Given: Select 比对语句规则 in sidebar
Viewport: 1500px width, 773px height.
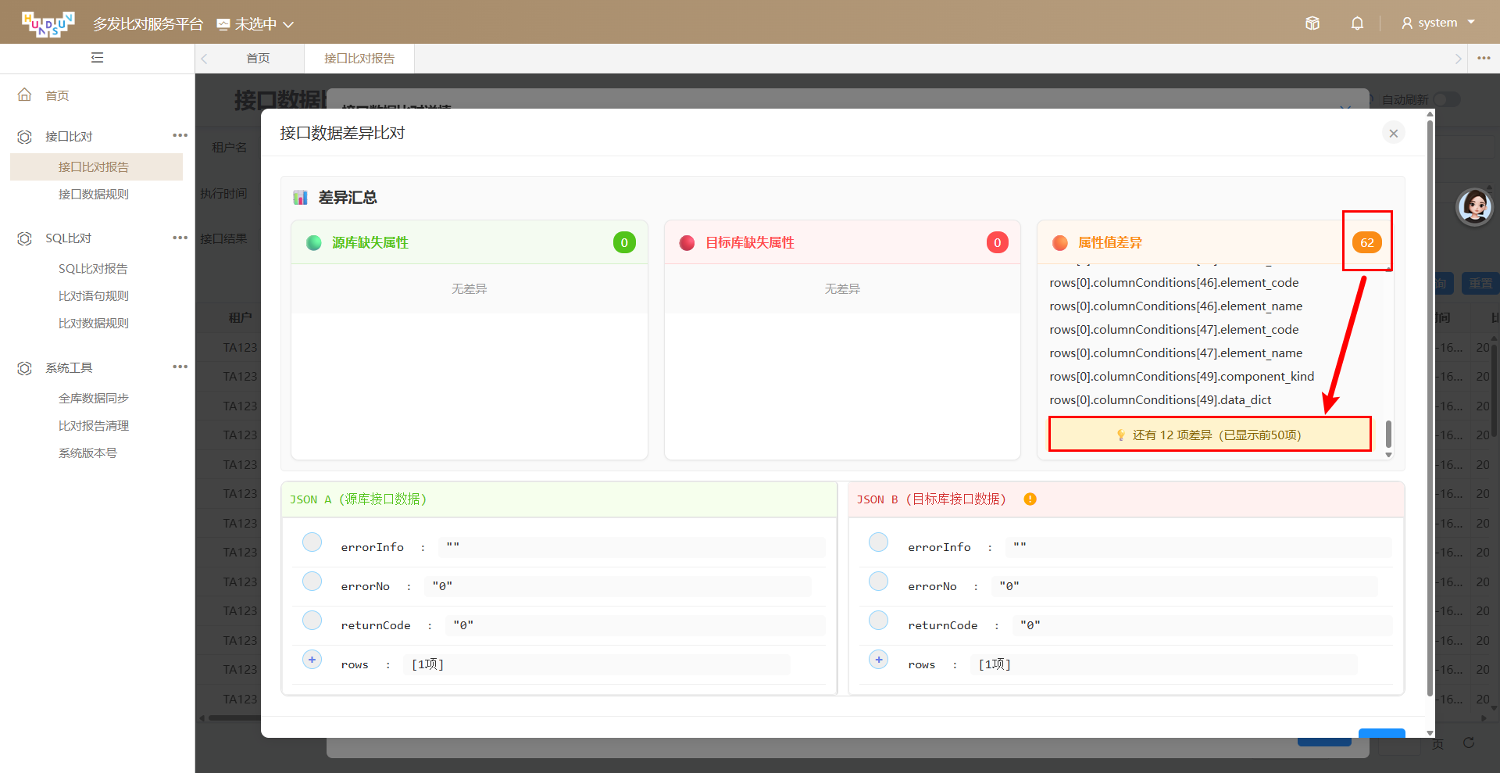Looking at the screenshot, I should [94, 295].
